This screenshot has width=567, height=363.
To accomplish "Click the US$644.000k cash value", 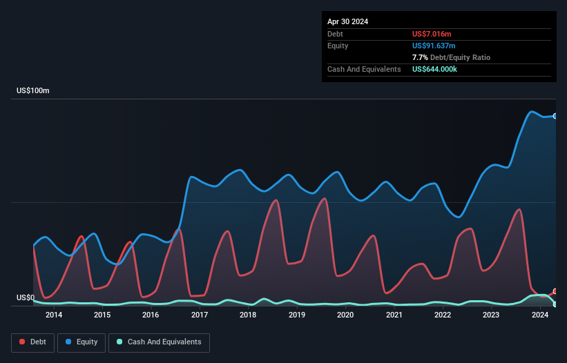I will (434, 69).
